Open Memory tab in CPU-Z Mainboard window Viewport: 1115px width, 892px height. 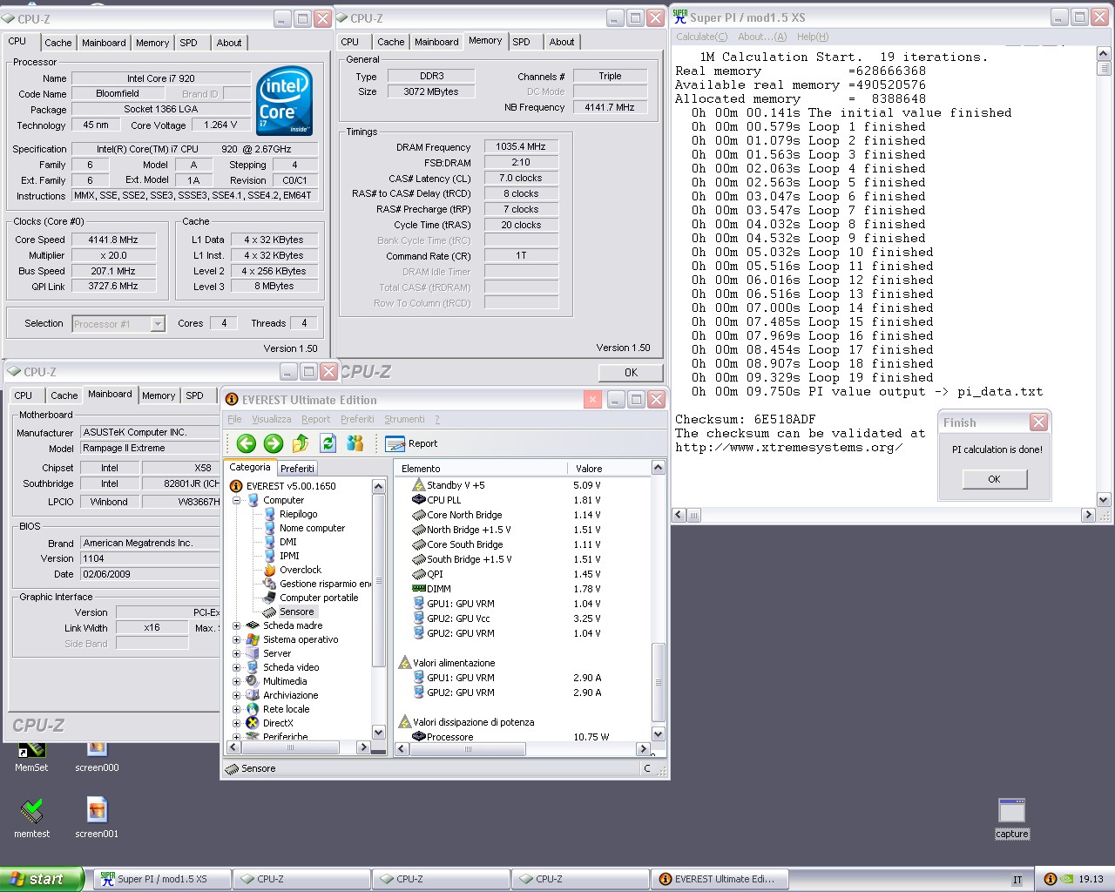tap(159, 395)
